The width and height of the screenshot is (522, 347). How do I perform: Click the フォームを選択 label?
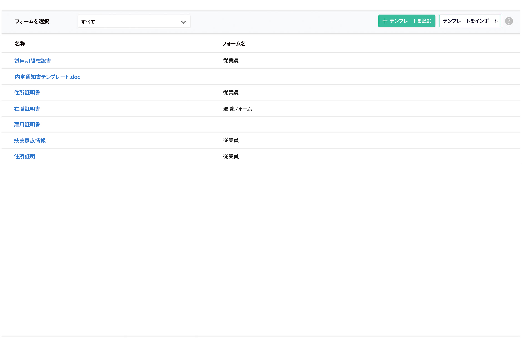click(32, 21)
